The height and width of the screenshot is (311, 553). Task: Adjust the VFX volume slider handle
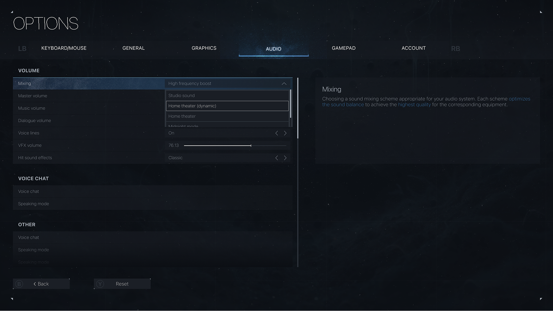(x=251, y=146)
